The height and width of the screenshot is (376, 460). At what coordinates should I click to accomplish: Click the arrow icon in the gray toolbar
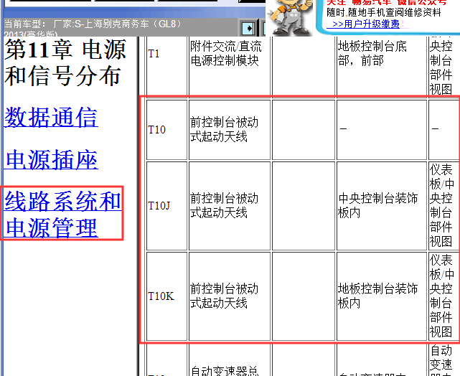[x=249, y=29]
